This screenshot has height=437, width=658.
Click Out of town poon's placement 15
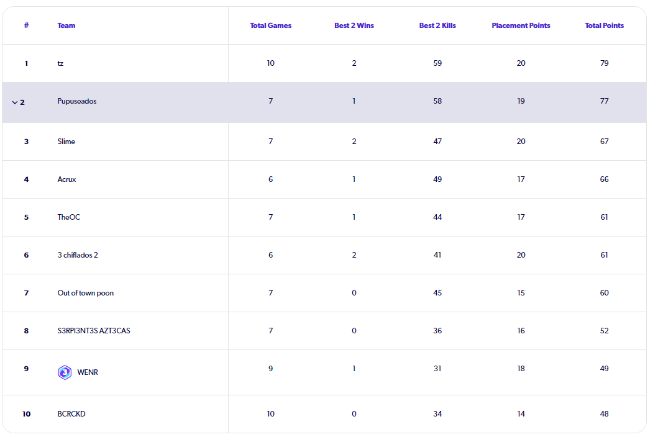521,293
